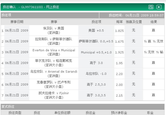Click the 投注金 column header
This screenshot has width=166, height=115.
coord(90,113)
